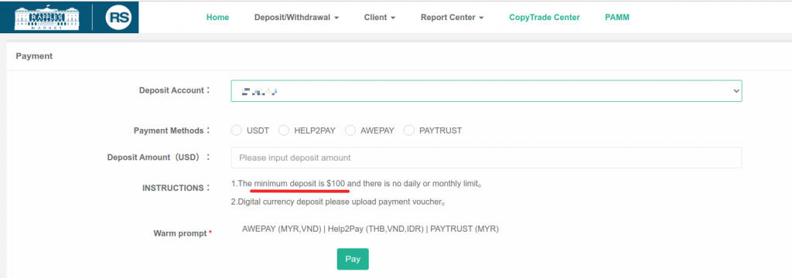Image resolution: width=792 pixels, height=278 pixels.
Task: Select USDT payment method
Action: (x=236, y=131)
